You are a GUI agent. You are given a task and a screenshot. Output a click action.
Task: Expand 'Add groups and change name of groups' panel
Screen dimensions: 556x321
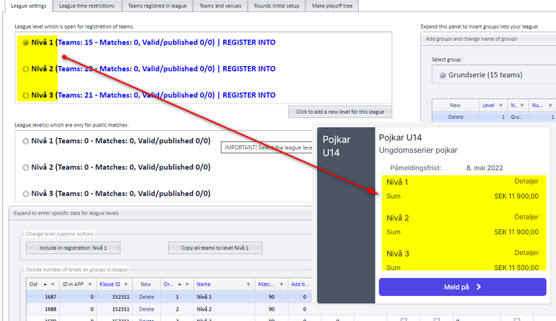[489, 39]
